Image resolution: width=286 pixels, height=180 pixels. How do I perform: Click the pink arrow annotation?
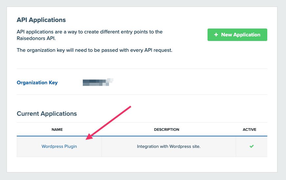pyautogui.click(x=108, y=123)
